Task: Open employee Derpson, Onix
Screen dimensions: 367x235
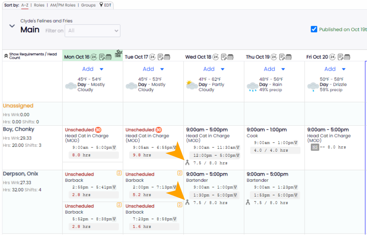Action: 20,174
